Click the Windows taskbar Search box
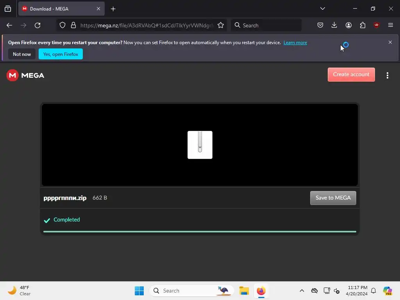 [191, 291]
